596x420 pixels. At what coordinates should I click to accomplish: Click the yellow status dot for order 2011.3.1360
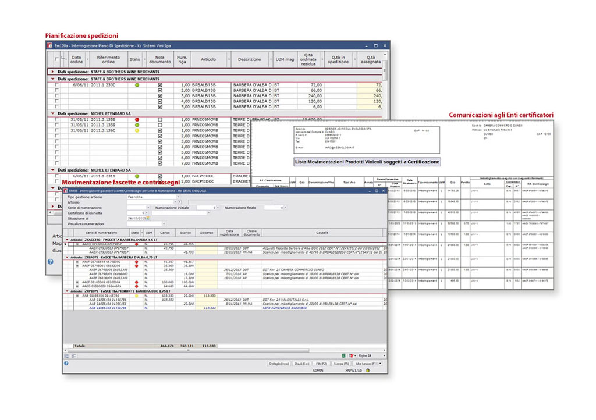coord(137,130)
